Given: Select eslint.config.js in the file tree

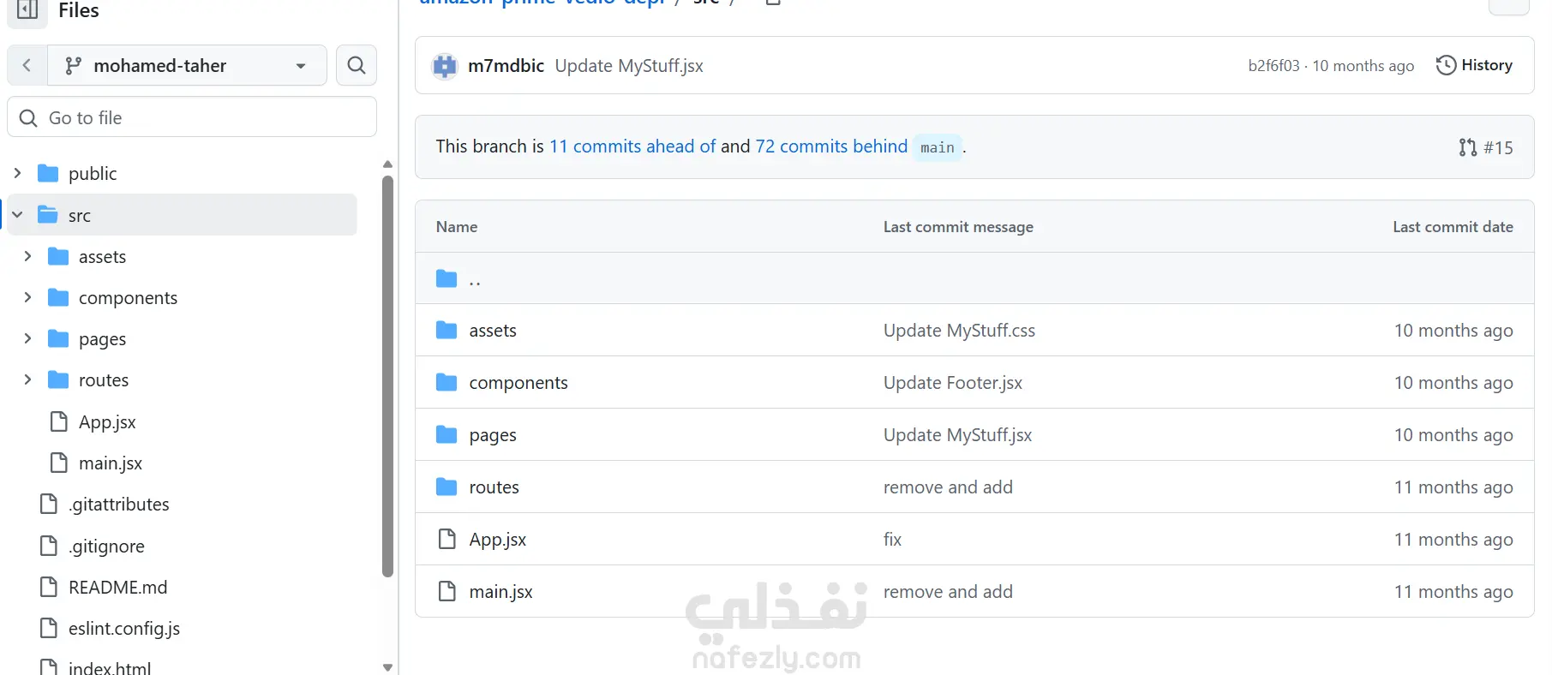Looking at the screenshot, I should click(x=124, y=628).
